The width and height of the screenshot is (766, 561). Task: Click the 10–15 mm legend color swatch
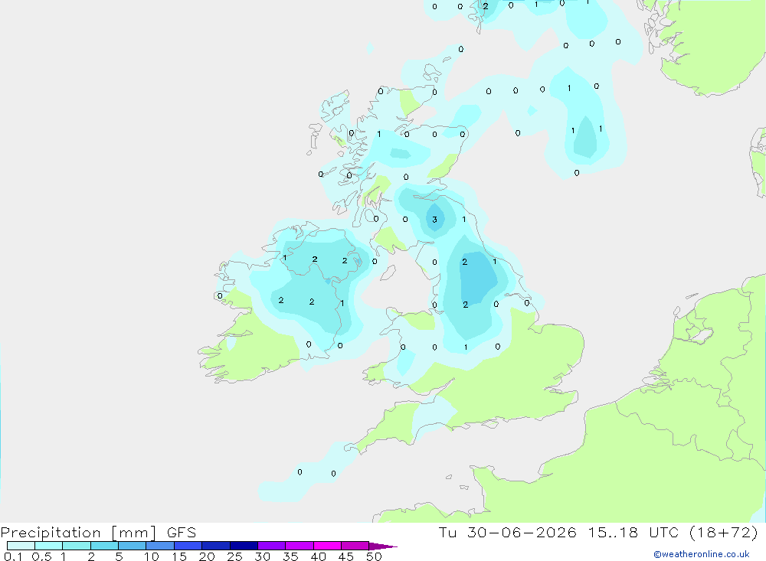click(x=160, y=546)
